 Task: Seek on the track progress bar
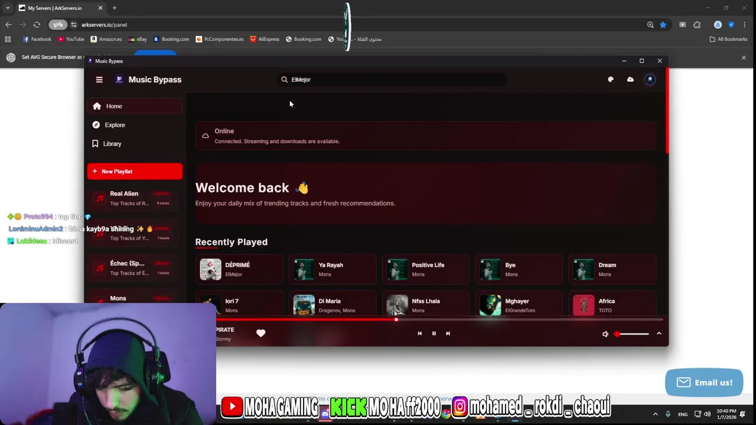(440, 319)
